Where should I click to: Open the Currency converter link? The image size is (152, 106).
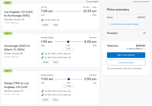coord(141,2)
